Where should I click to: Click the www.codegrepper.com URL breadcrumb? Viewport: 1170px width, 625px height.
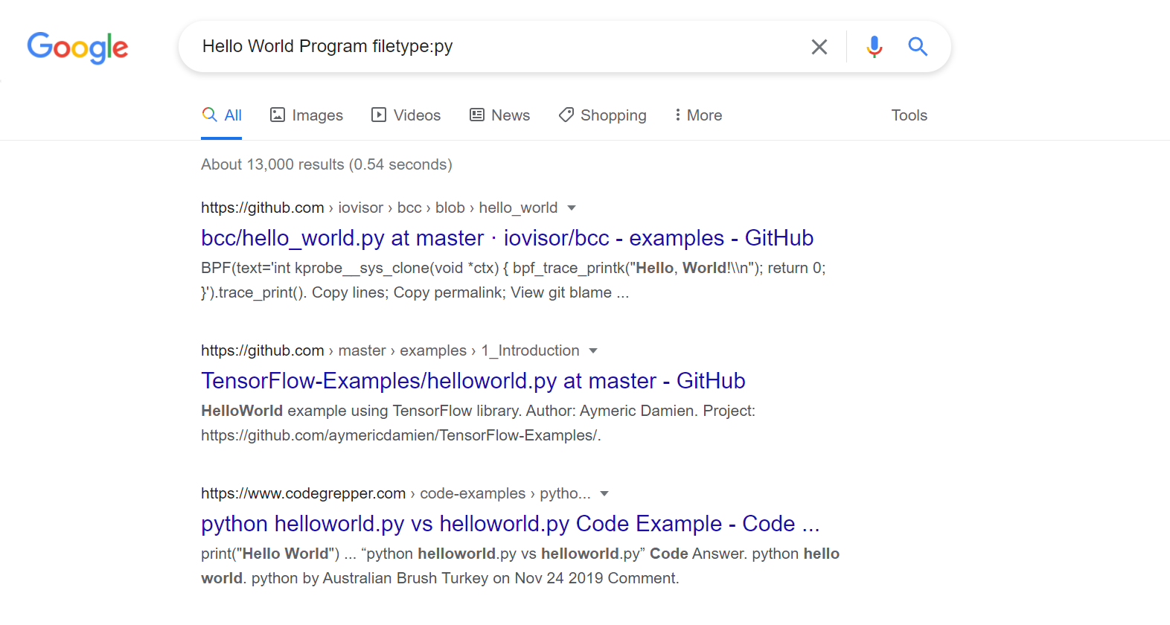[396, 493]
